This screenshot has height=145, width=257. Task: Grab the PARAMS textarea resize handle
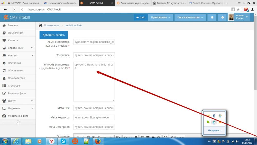coord(114,100)
